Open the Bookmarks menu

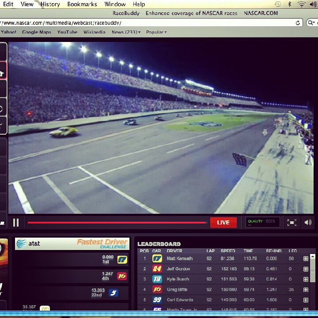tap(82, 4)
